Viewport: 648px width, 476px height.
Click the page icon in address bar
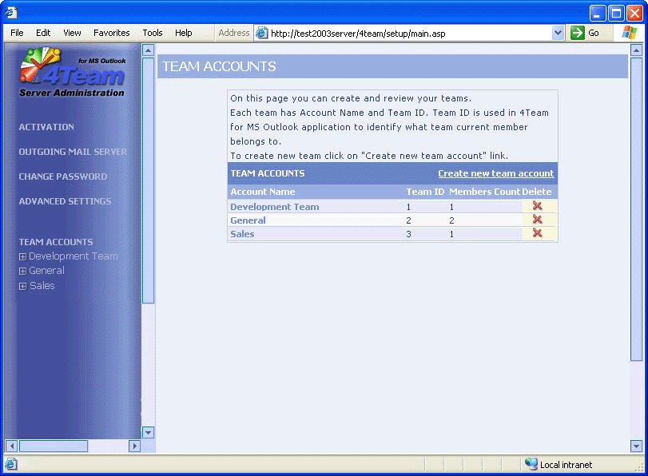click(x=261, y=33)
